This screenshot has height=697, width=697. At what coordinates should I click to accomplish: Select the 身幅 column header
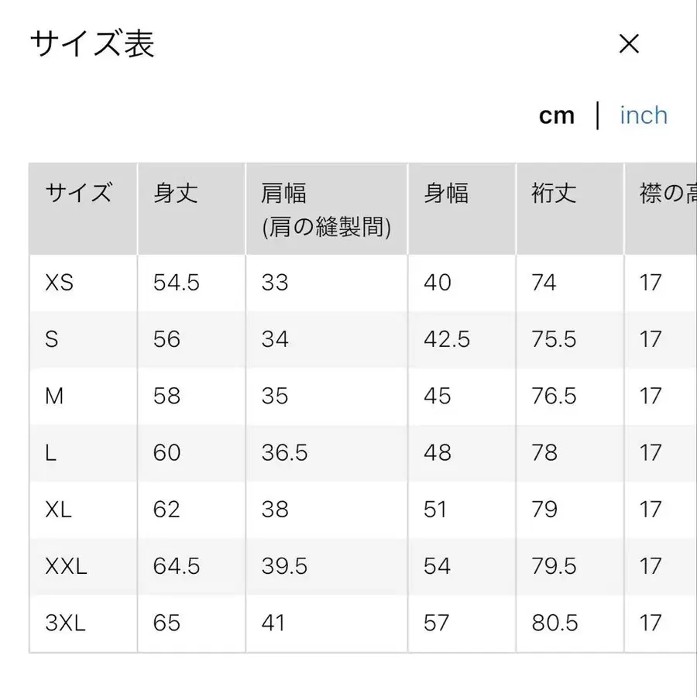(x=445, y=194)
